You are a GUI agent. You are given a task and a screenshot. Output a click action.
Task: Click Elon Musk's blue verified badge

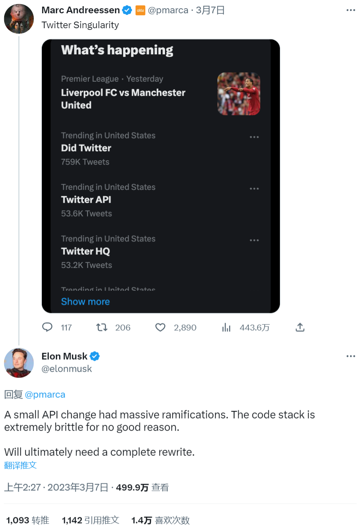pos(95,356)
